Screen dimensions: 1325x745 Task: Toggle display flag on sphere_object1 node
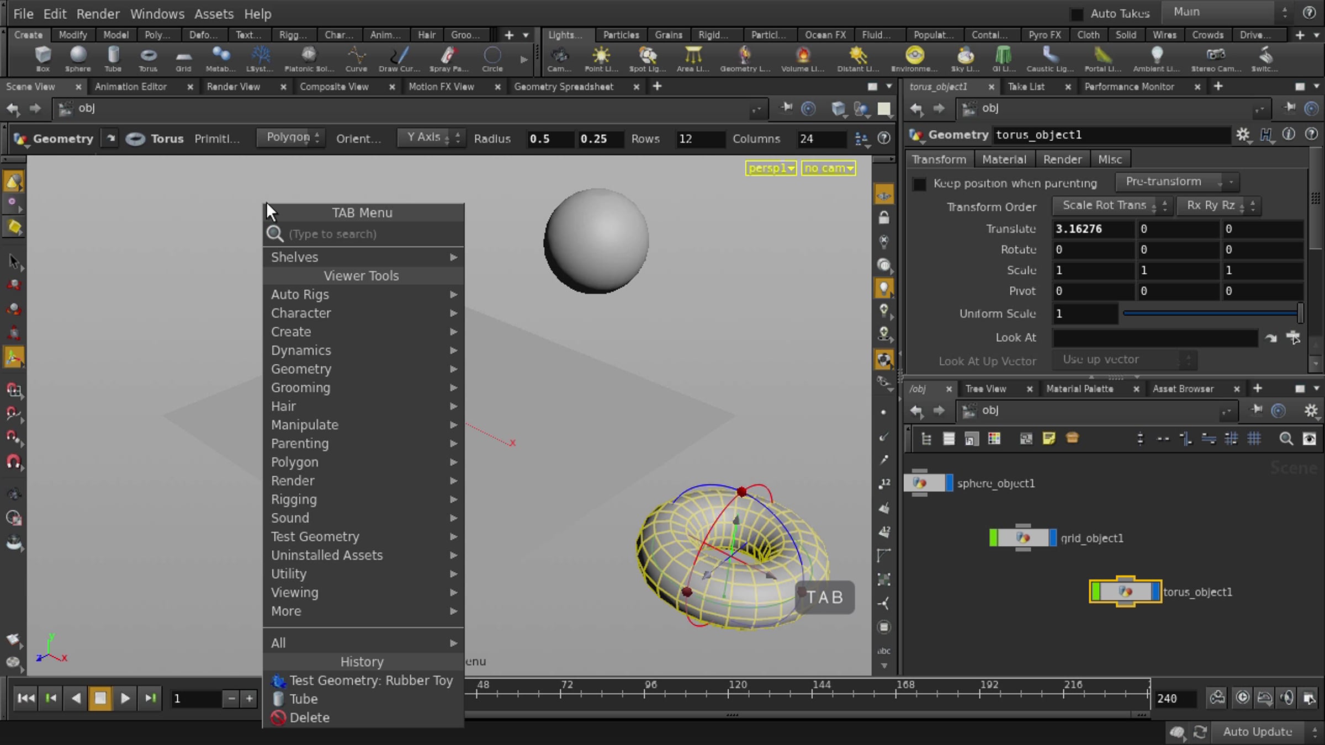click(x=949, y=483)
